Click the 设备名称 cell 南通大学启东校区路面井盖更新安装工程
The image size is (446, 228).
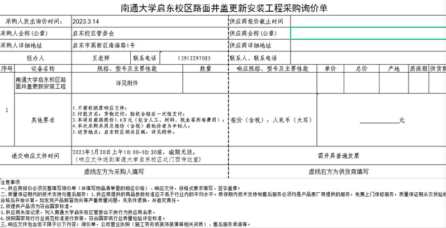coord(43,83)
